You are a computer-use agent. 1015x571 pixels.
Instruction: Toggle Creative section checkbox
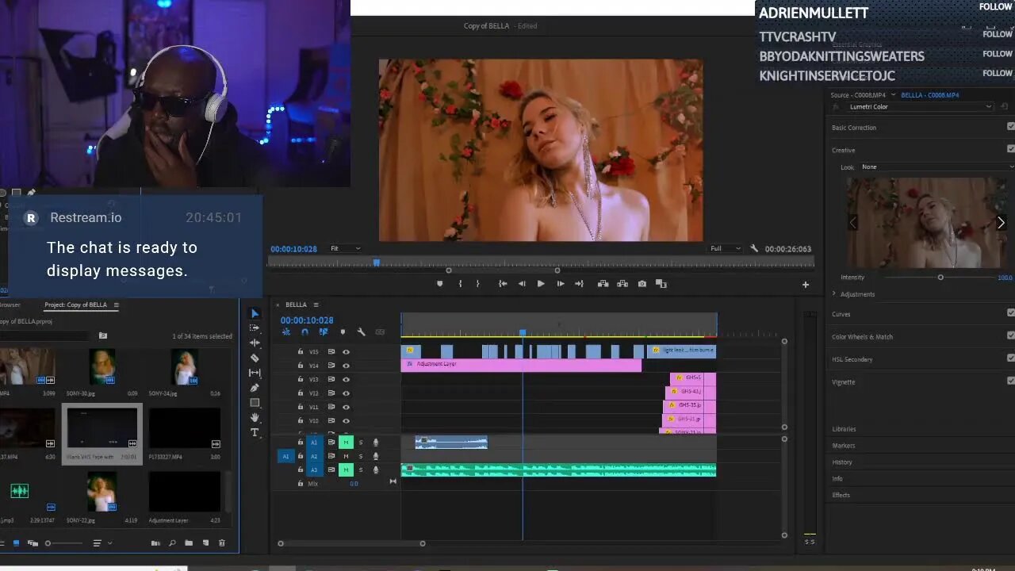tap(1010, 149)
